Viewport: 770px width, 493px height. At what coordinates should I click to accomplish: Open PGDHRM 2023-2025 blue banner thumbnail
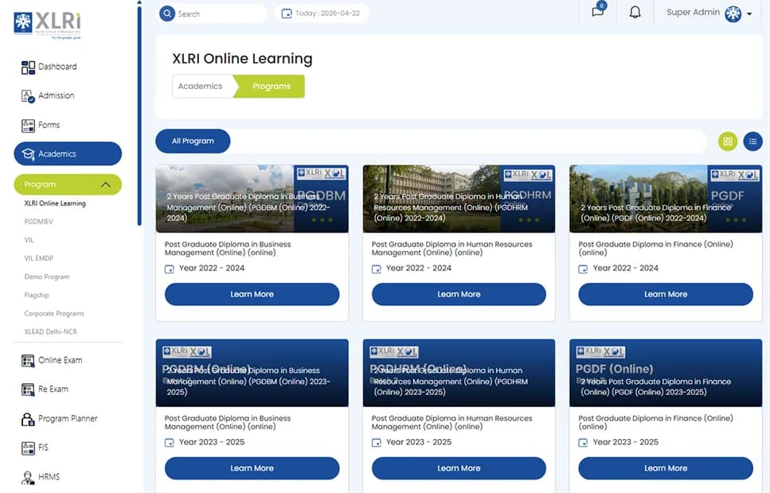[459, 373]
